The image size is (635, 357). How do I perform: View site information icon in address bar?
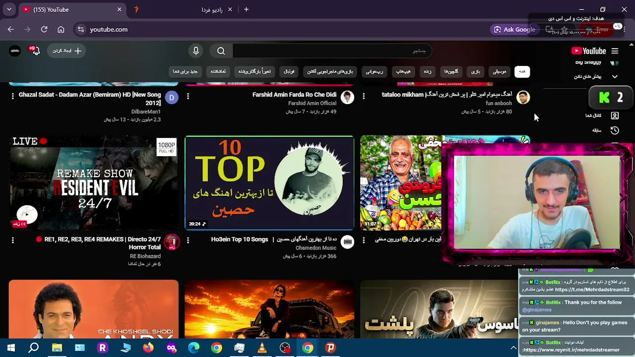pos(81,29)
